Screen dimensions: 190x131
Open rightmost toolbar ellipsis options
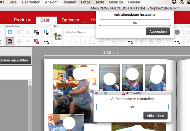[177, 42]
